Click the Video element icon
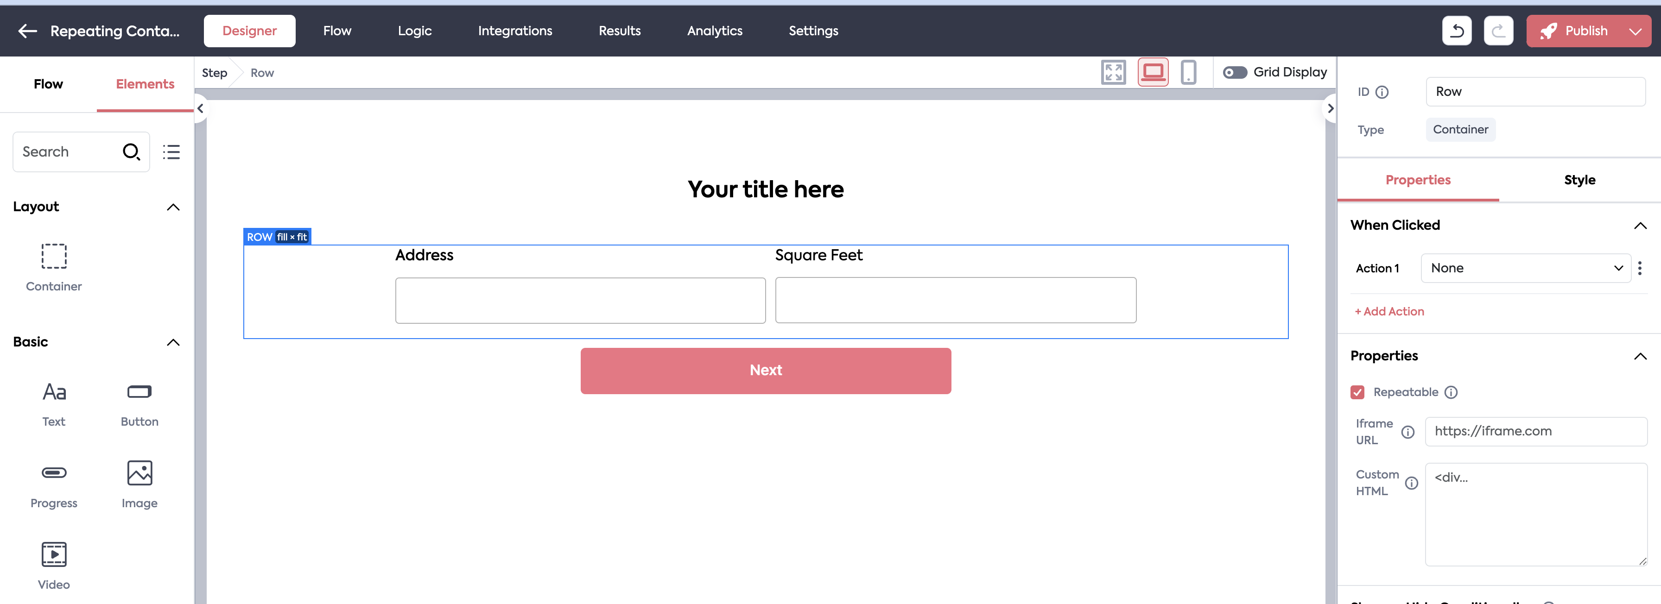The height and width of the screenshot is (604, 1661). click(x=53, y=554)
